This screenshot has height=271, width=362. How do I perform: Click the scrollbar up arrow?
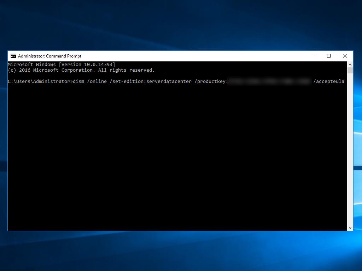point(350,65)
